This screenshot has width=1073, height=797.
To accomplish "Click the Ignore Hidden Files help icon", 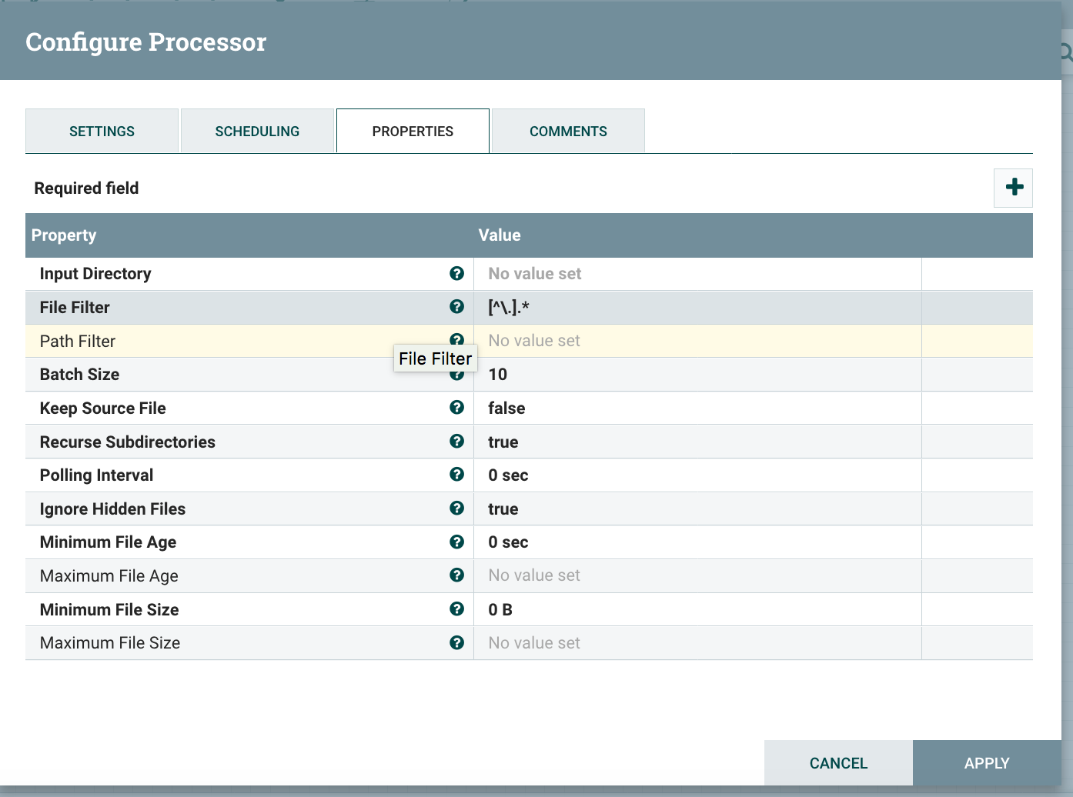I will click(456, 509).
